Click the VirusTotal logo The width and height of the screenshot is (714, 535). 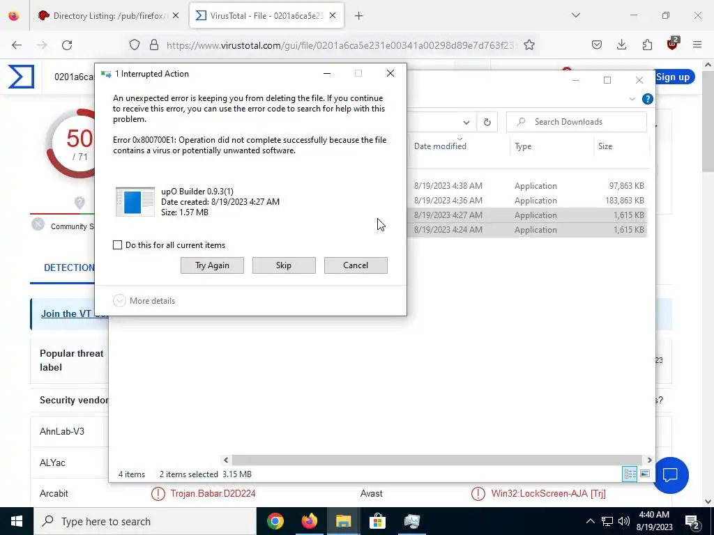click(21, 77)
